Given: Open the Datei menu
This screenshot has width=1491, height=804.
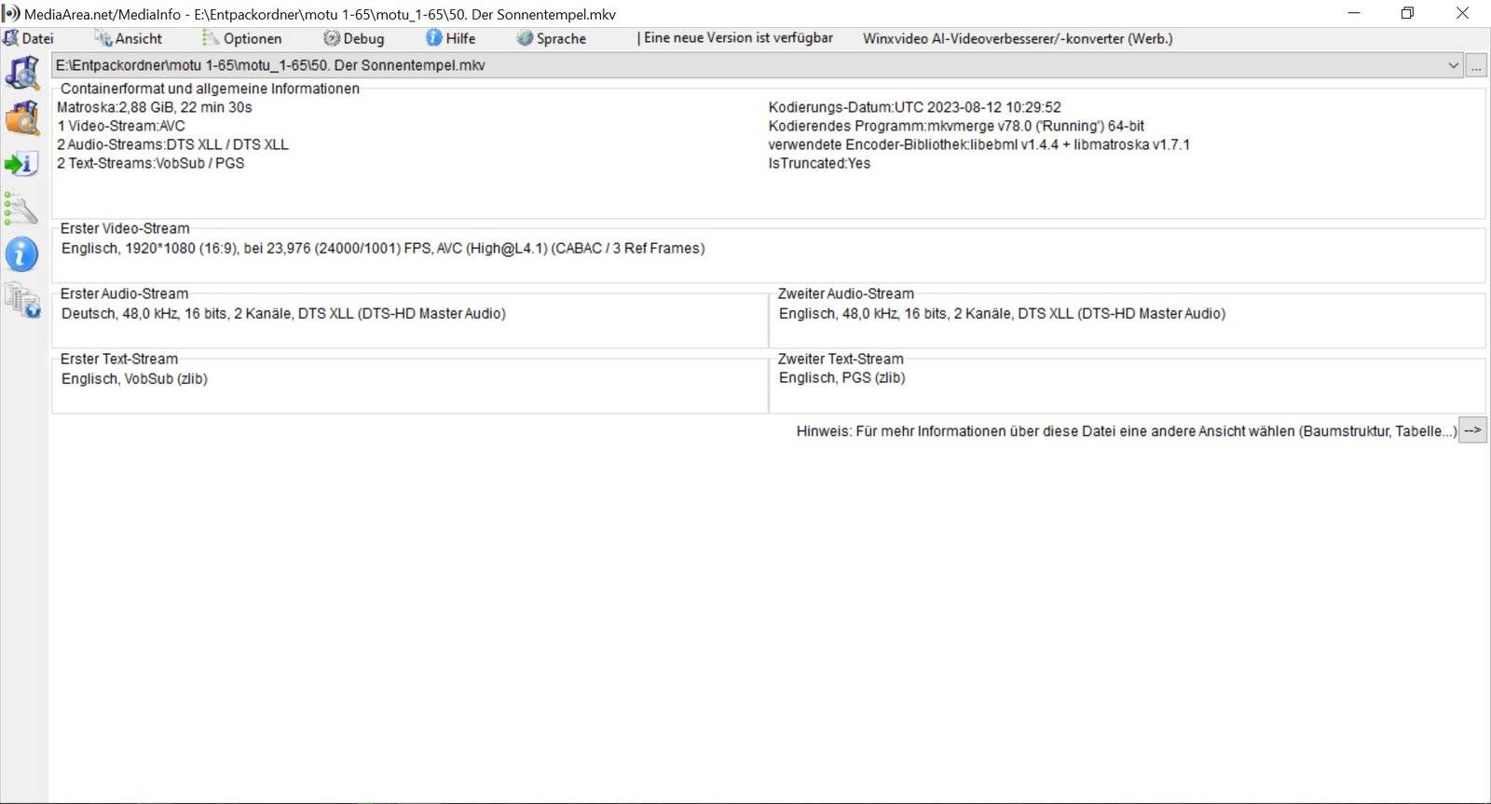Looking at the screenshot, I should tap(28, 38).
